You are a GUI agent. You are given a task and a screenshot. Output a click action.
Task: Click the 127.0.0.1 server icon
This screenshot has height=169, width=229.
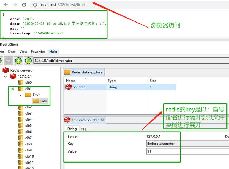point(13,76)
